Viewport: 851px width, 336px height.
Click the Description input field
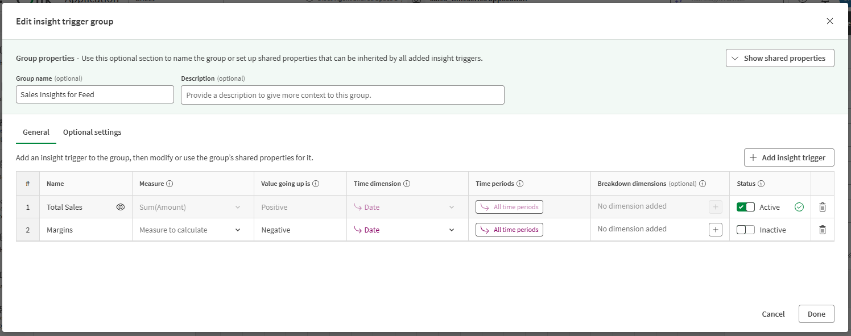pos(342,94)
